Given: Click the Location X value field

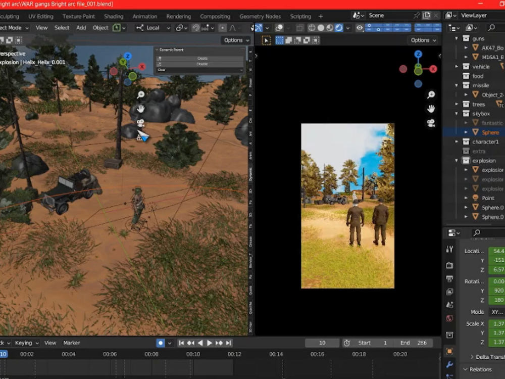Looking at the screenshot, I should point(497,251).
